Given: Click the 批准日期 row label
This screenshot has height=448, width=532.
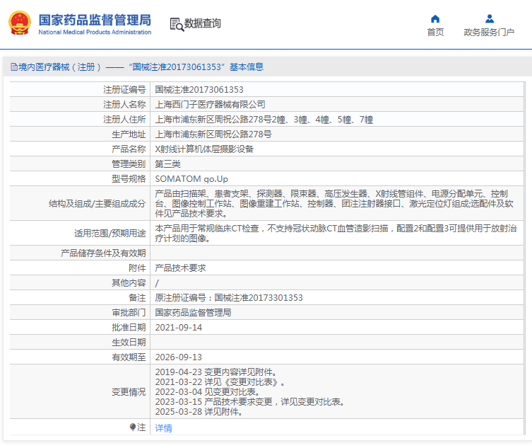Looking at the screenshot, I should click(129, 328).
